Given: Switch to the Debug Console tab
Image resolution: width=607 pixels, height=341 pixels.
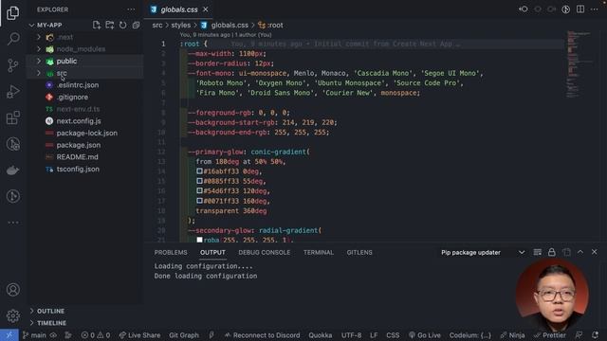Looking at the screenshot, I should pyautogui.click(x=264, y=253).
